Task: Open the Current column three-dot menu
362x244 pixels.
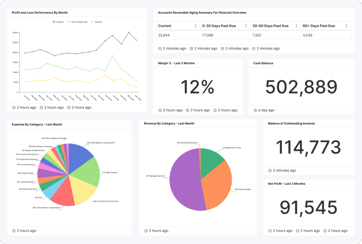Action: point(196,26)
